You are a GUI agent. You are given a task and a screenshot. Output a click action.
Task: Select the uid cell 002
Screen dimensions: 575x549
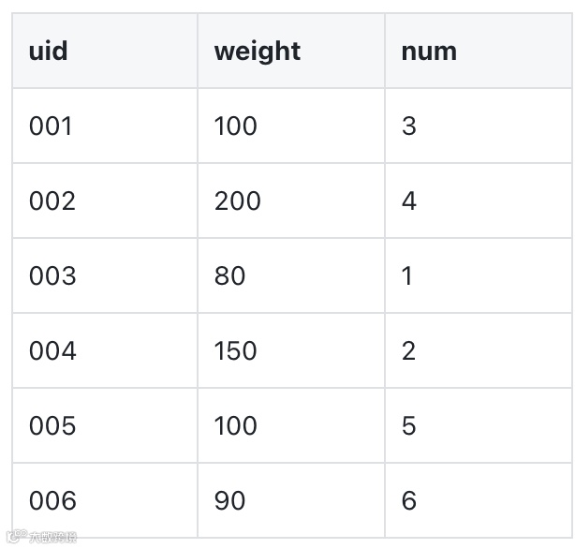click(52, 200)
